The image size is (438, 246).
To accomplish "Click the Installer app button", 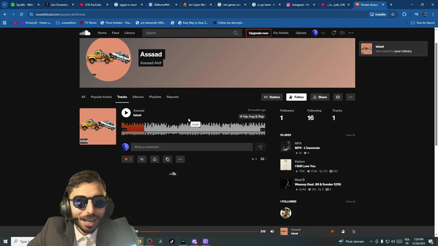I will (x=378, y=14).
